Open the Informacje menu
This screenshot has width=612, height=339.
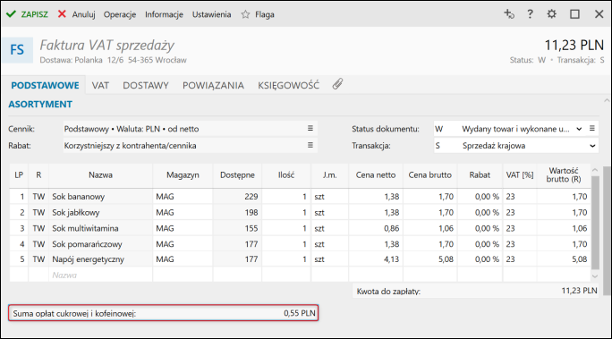(164, 14)
